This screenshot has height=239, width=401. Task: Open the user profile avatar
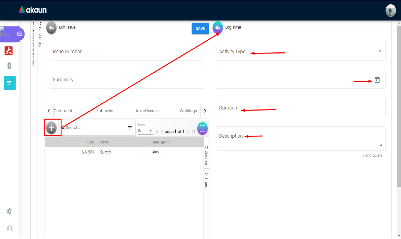390,11
